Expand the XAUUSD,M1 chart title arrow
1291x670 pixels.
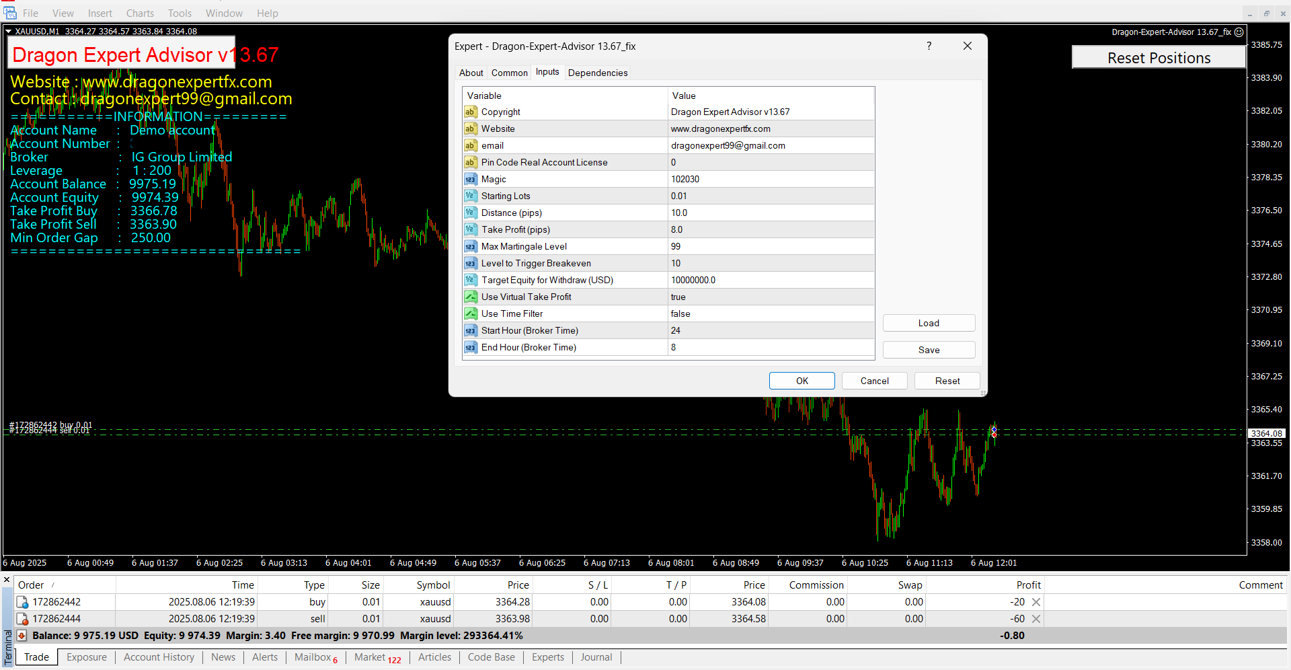pos(9,31)
